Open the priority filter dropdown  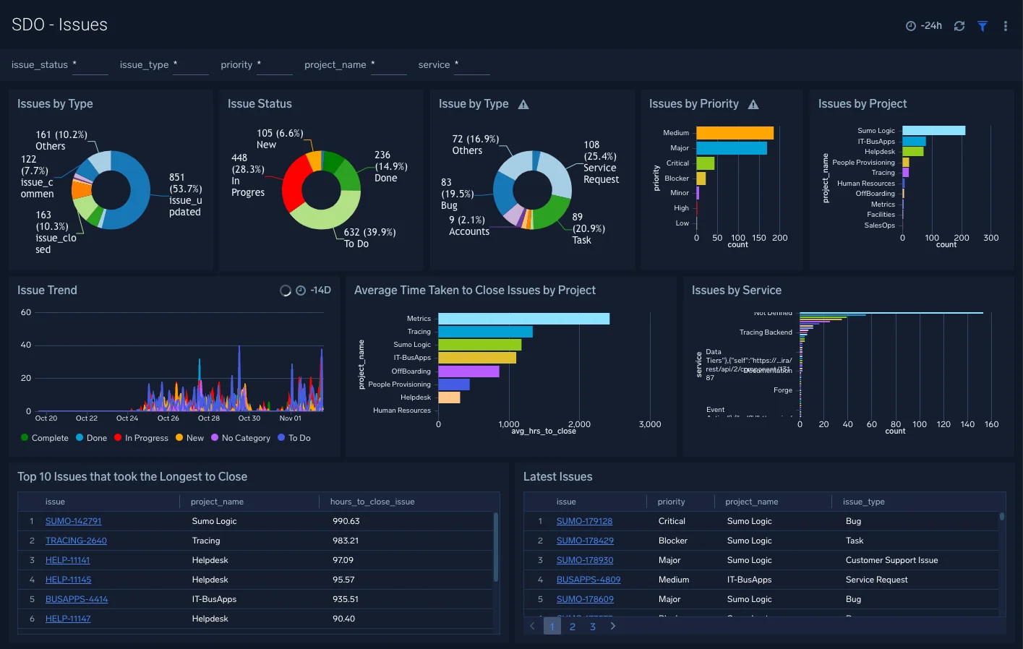tap(275, 69)
